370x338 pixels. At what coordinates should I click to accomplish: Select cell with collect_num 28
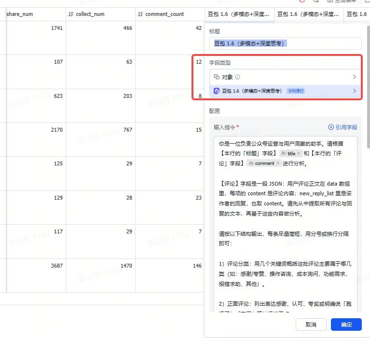(x=100, y=207)
